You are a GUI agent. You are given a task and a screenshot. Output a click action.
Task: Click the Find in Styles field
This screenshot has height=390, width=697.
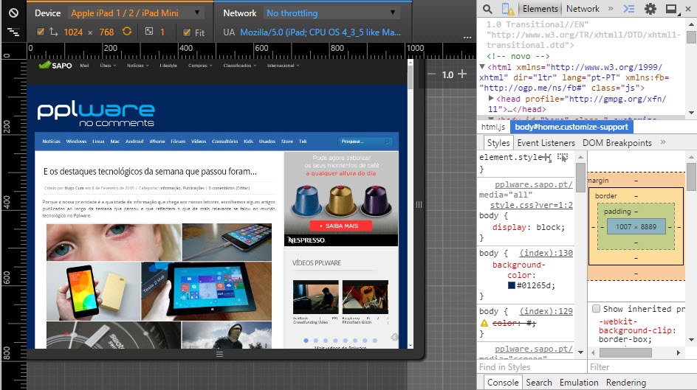point(532,367)
